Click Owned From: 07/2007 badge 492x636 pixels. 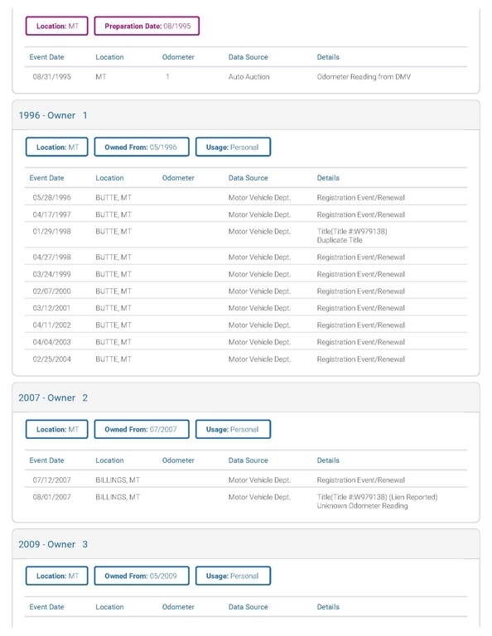pos(142,429)
